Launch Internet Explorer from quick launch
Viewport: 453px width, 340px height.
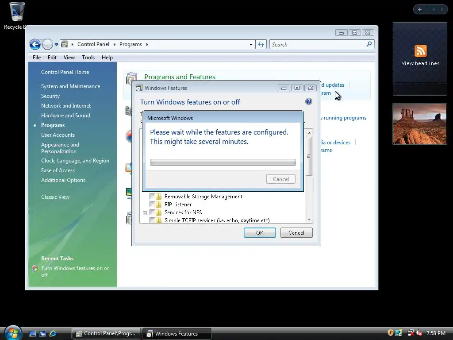tap(53, 333)
